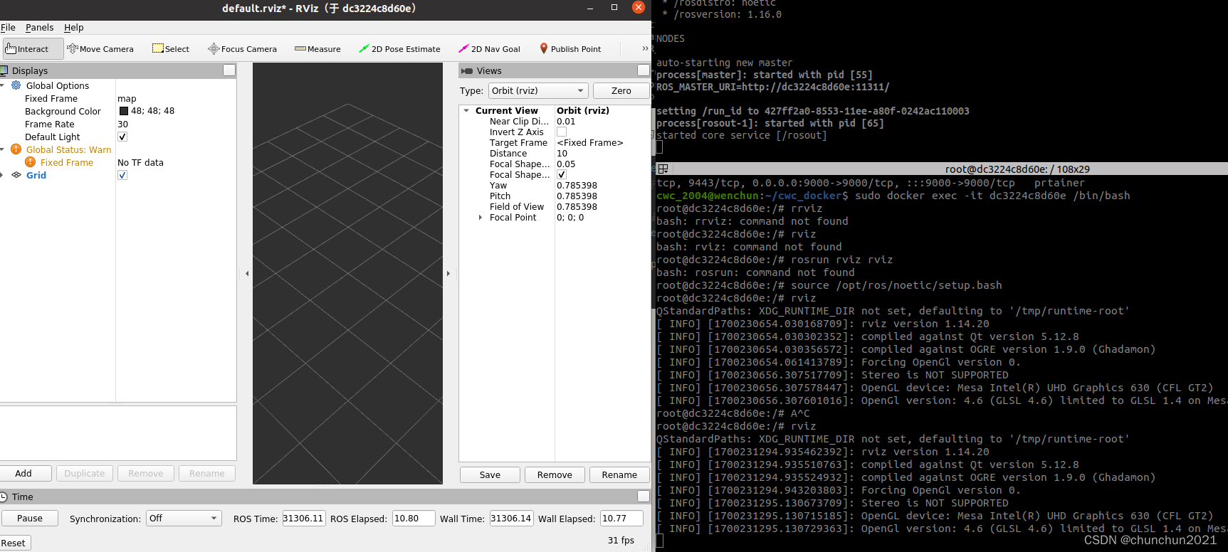
Task: Click the 'No TF data' status text
Action: click(x=140, y=162)
